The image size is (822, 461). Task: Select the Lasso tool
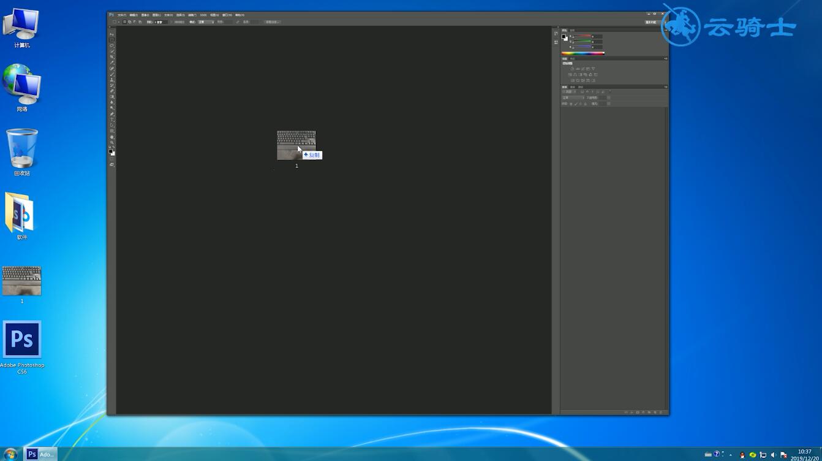coord(112,45)
